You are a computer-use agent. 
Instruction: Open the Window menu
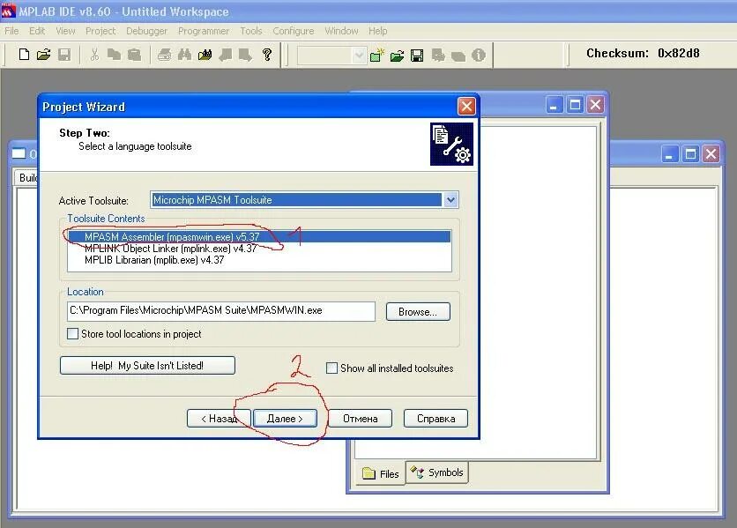point(341,31)
